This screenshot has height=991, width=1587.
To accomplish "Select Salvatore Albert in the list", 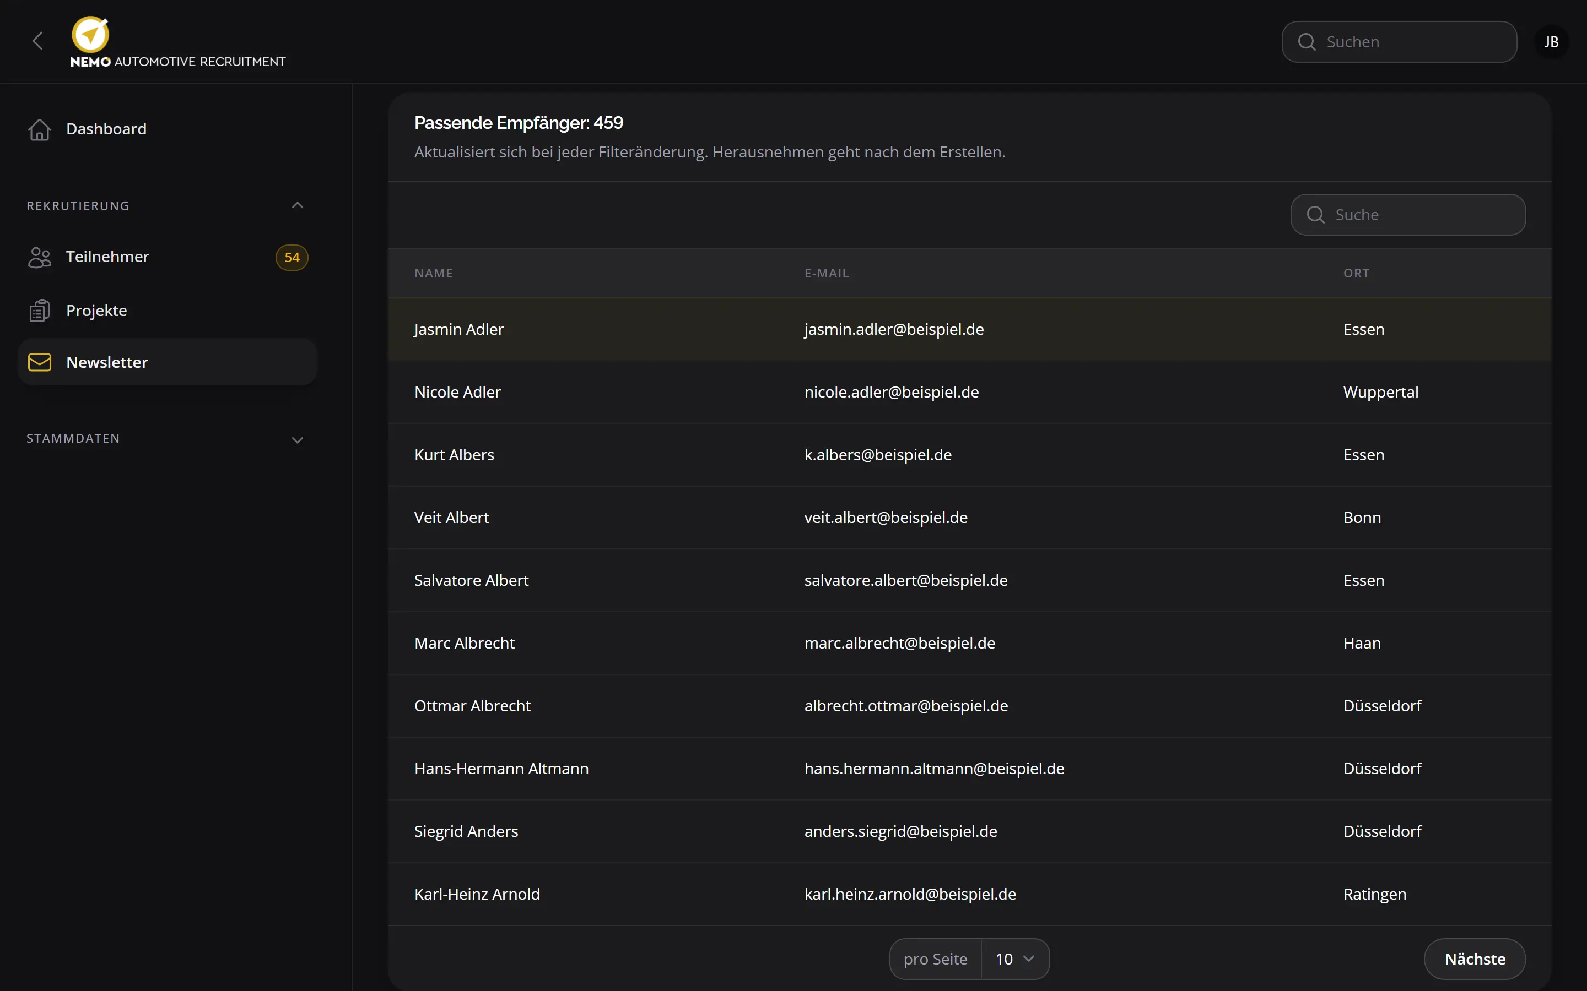I will [471, 581].
